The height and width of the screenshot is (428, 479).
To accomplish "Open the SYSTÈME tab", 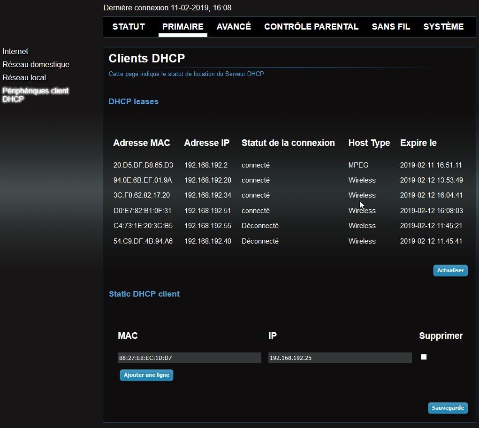I will 443,27.
